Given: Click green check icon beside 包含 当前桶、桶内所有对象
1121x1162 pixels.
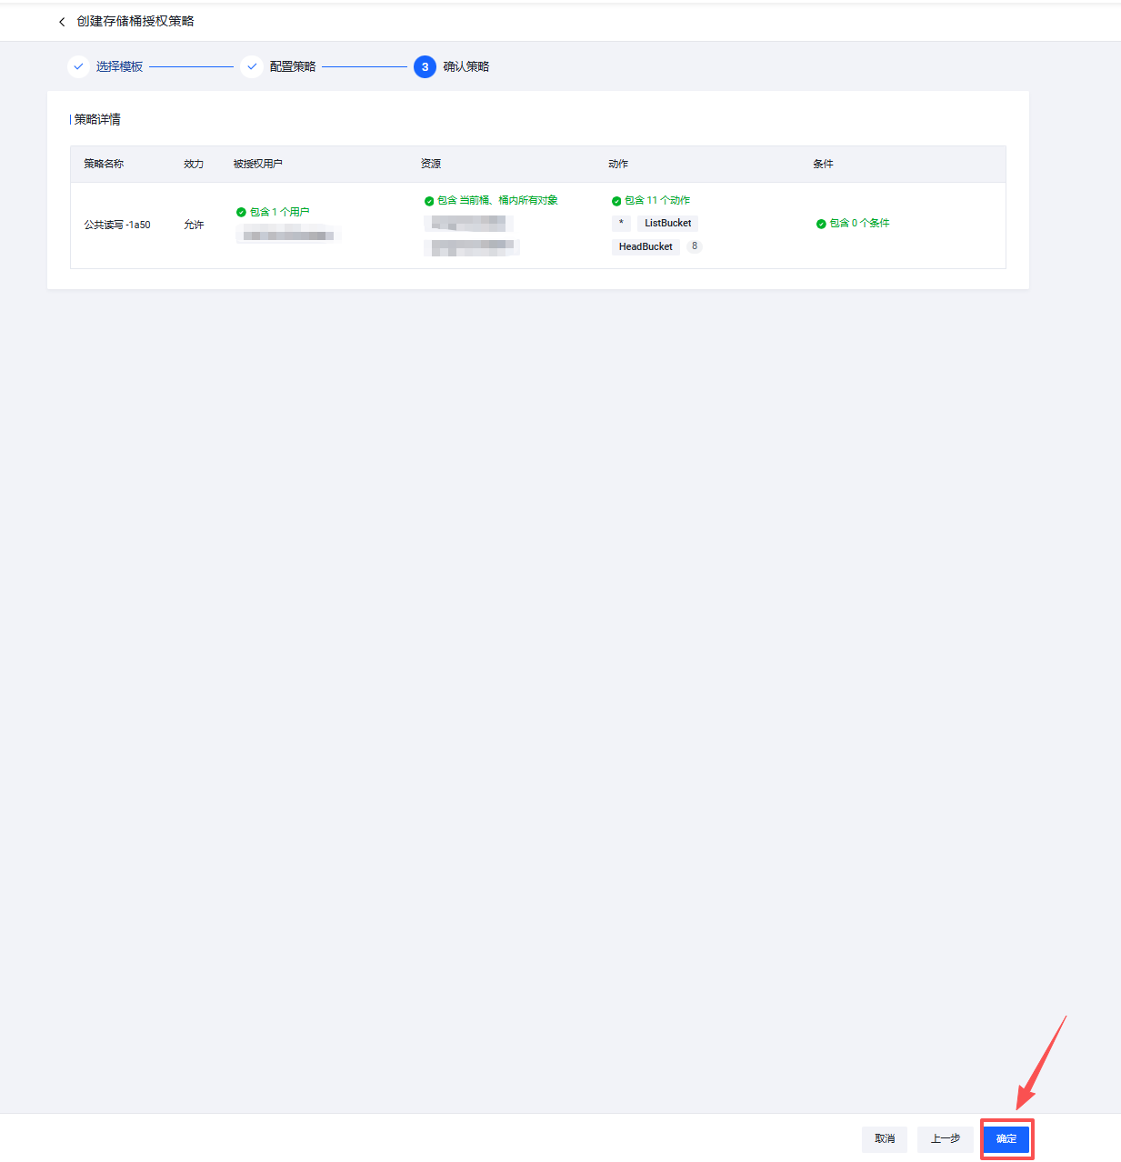Looking at the screenshot, I should [x=429, y=201].
